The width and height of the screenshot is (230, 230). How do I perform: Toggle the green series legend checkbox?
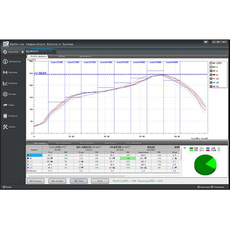pyautogui.click(x=210, y=67)
